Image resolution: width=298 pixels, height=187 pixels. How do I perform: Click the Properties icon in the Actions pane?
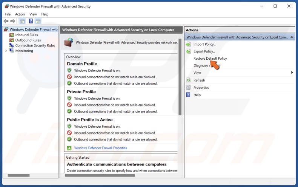click(x=188, y=88)
